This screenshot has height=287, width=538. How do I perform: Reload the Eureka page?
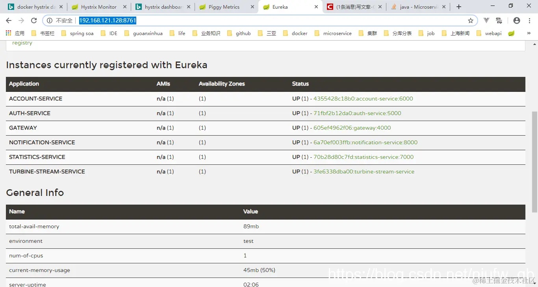click(x=34, y=20)
